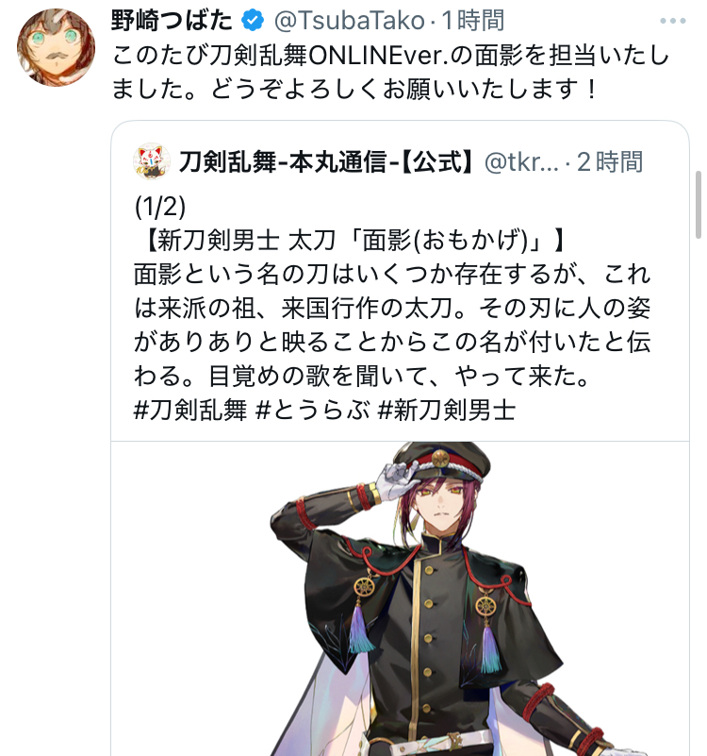
Task: Open the @TsubaTako handle link
Action: pos(349,21)
